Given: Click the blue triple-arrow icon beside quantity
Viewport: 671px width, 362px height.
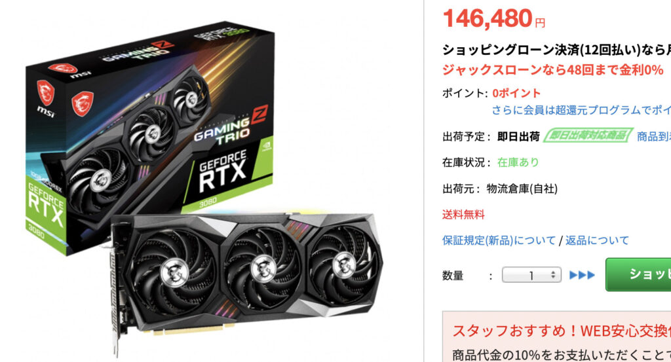Looking at the screenshot, I should point(582,275).
